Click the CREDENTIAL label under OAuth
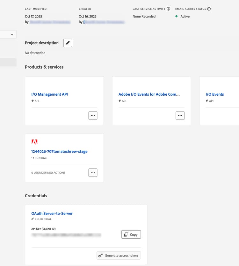 pos(43,219)
